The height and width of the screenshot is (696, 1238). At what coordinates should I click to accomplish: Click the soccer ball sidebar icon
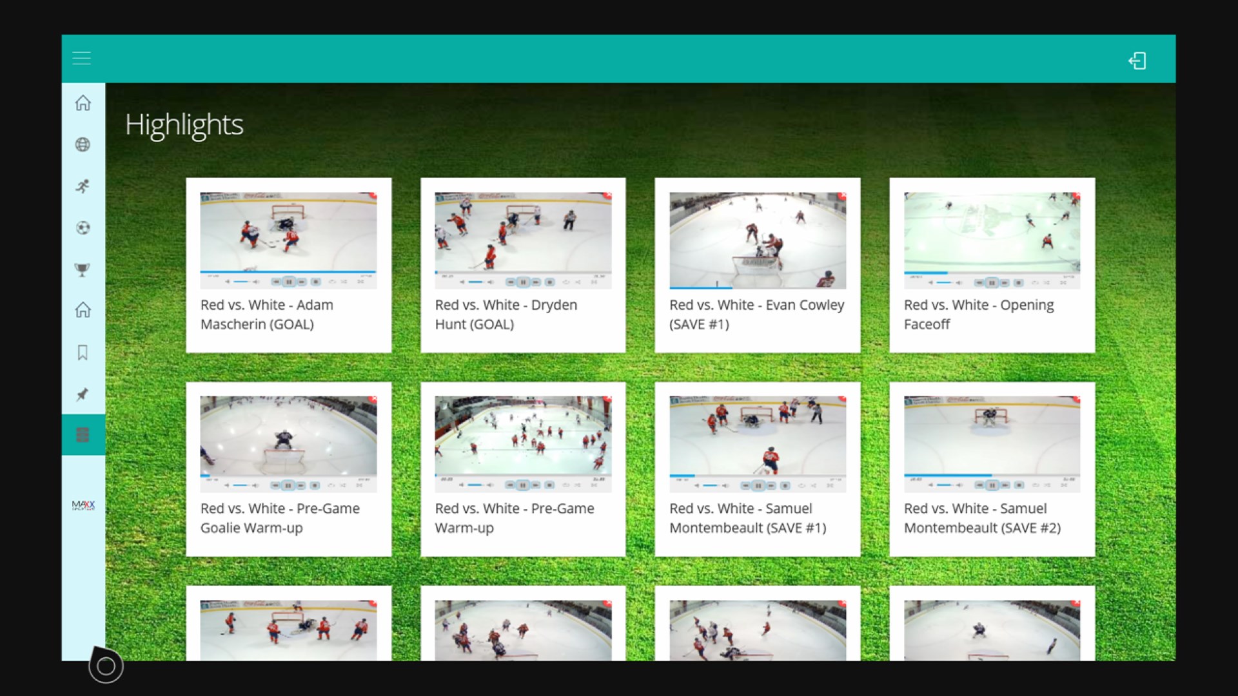(83, 227)
